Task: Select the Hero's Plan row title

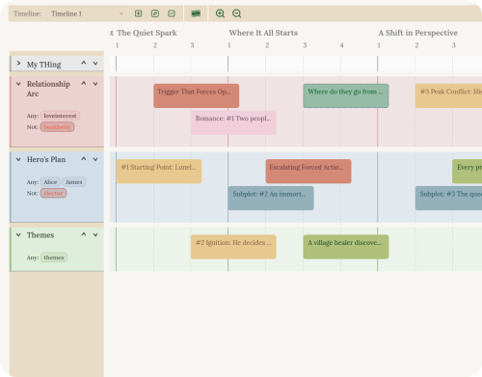Action: click(46, 159)
